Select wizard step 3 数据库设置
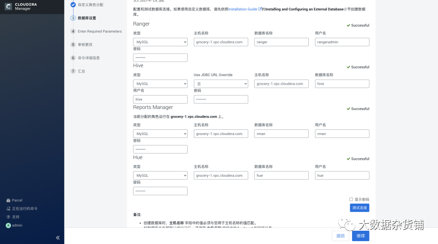This screenshot has height=244, width=438. click(83, 18)
